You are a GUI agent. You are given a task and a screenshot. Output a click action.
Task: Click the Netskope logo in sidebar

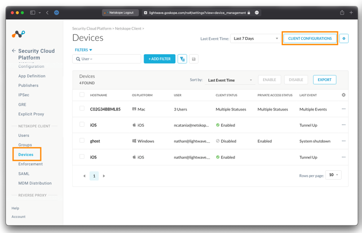(18, 34)
